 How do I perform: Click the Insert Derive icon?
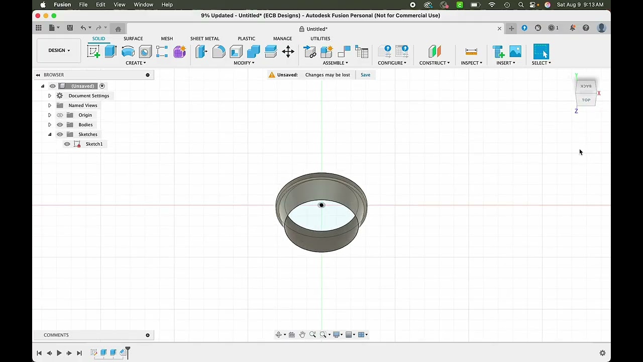coord(498,51)
